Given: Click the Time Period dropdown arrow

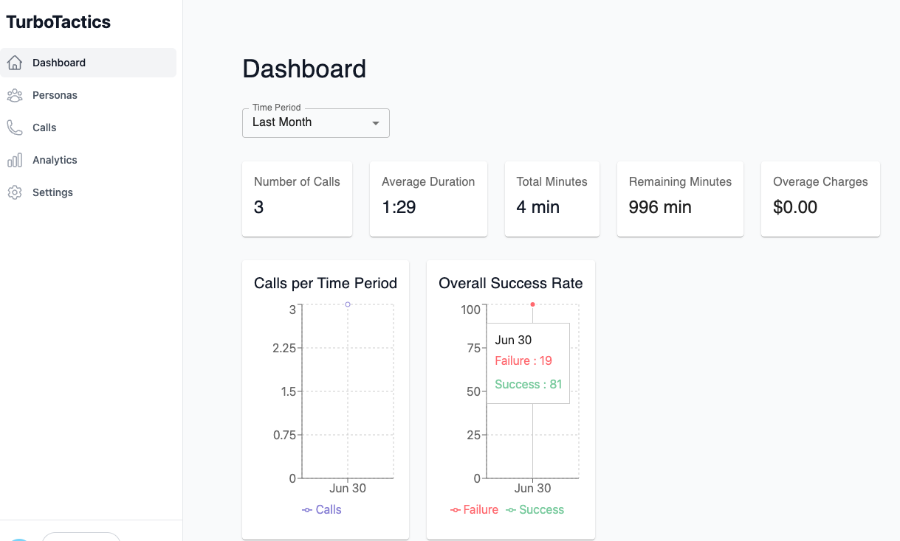Looking at the screenshot, I should [376, 123].
